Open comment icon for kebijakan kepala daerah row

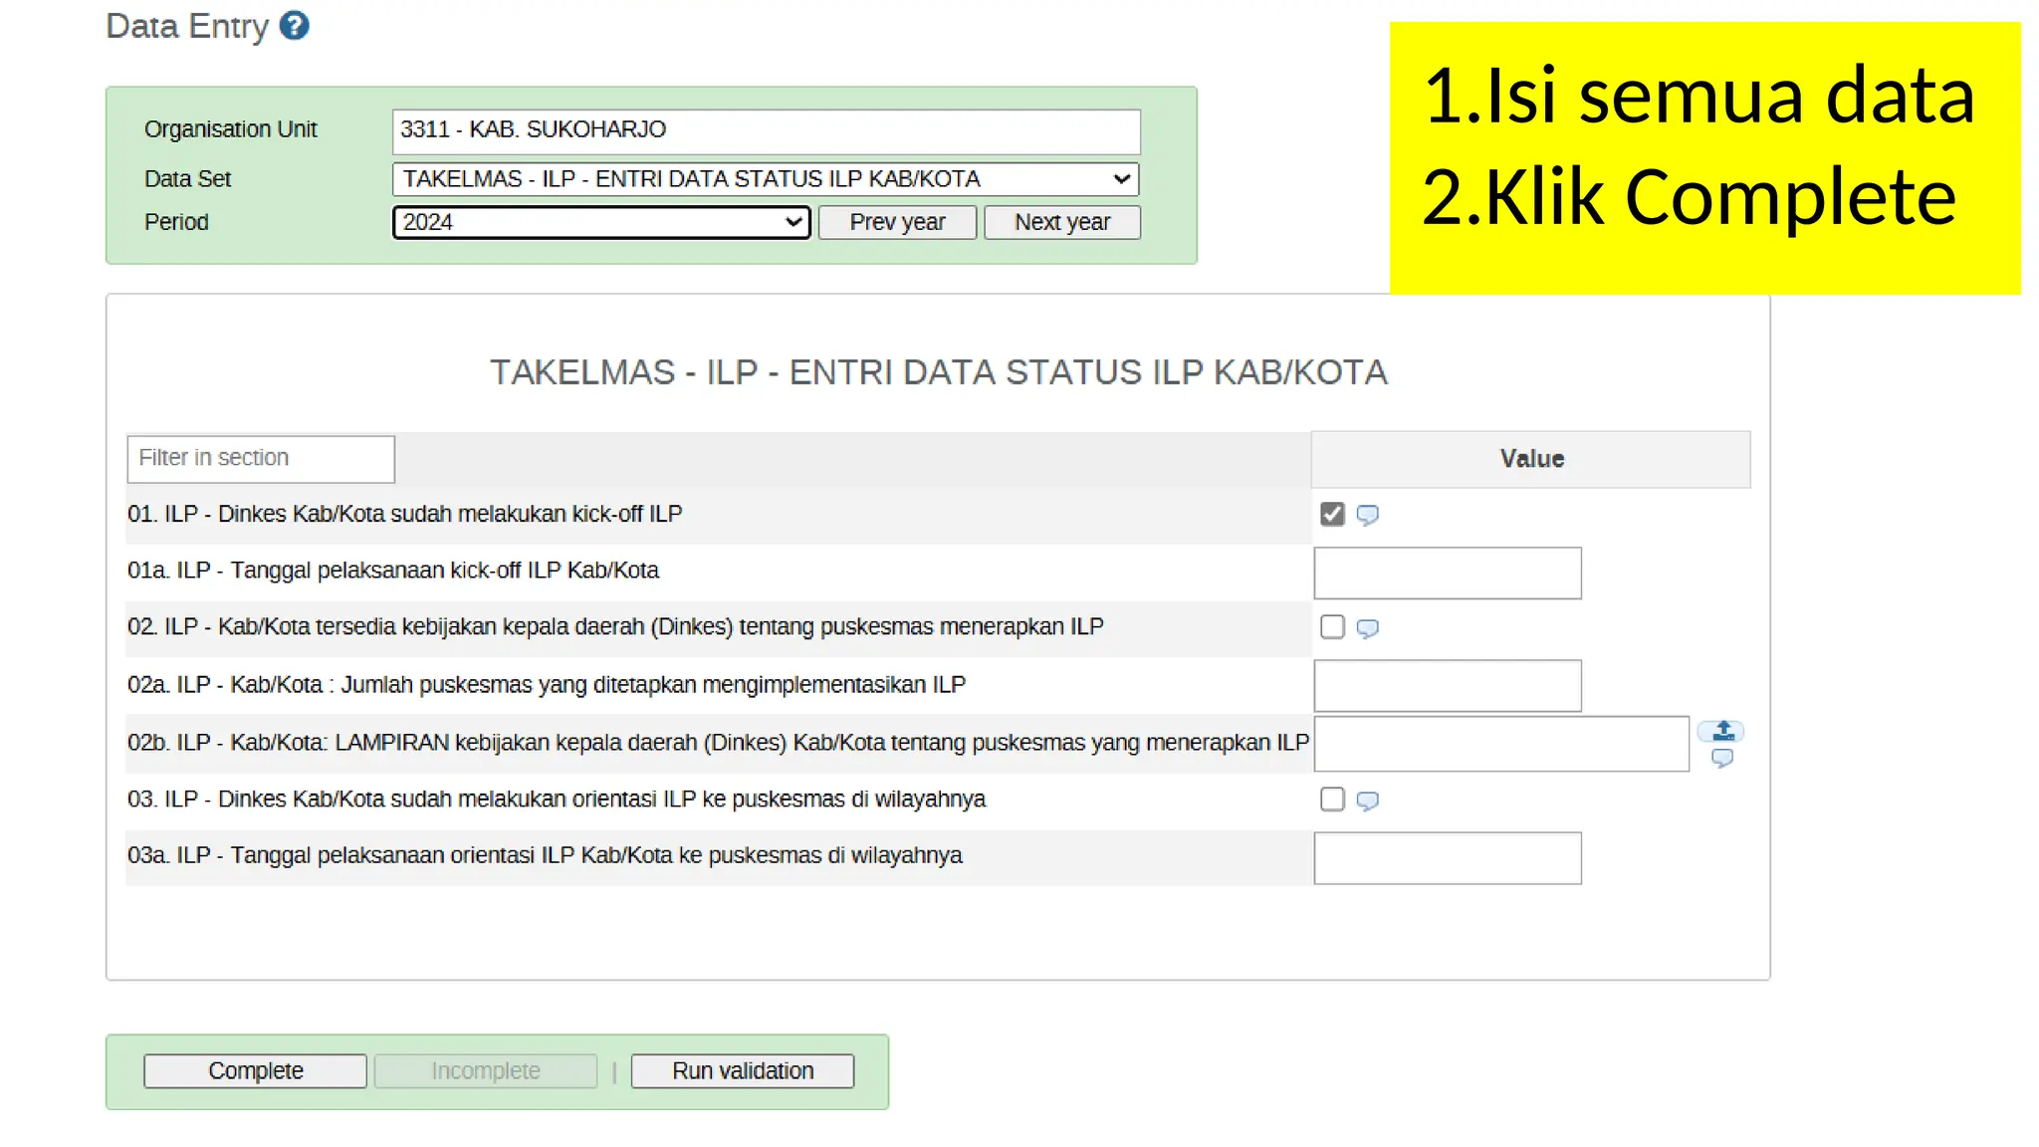[1368, 628]
